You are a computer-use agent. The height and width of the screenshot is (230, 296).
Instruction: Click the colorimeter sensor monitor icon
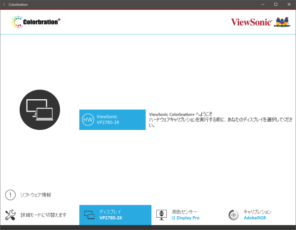pos(162,215)
